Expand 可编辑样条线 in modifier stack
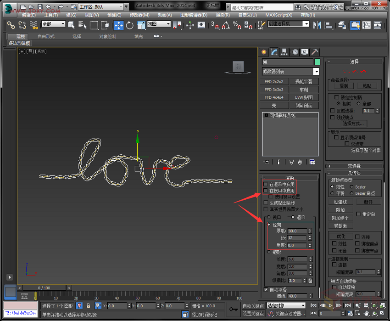The image size is (390, 321). (266, 115)
